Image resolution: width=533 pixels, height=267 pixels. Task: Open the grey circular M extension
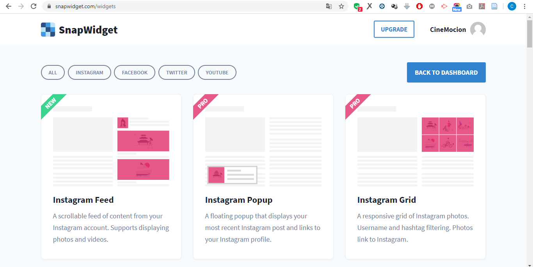pos(432,6)
